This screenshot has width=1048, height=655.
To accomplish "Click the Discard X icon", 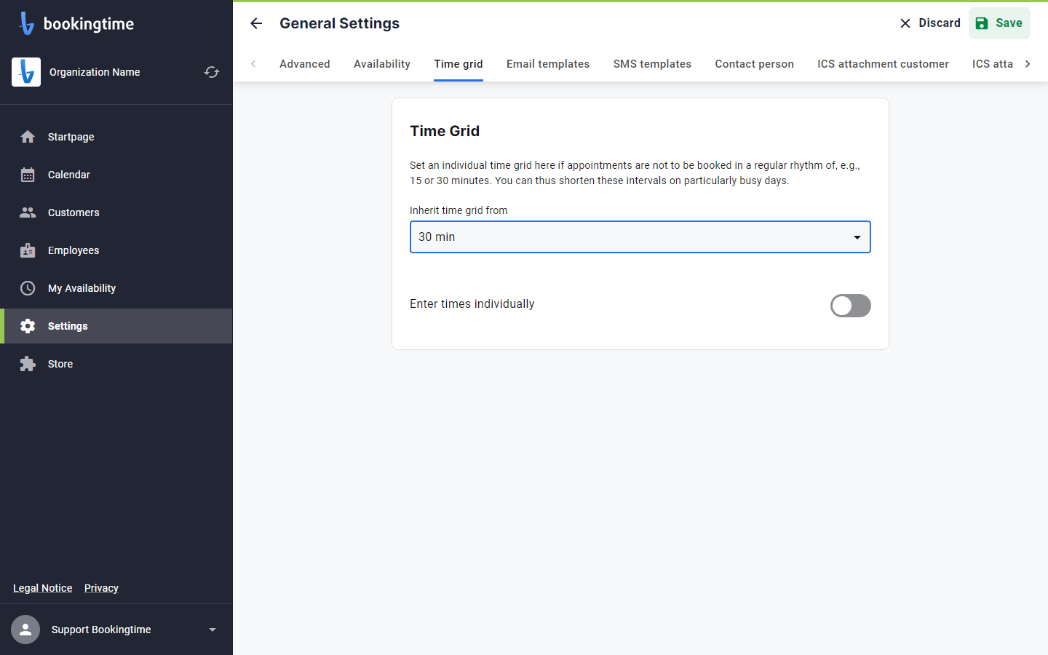I will [x=905, y=23].
